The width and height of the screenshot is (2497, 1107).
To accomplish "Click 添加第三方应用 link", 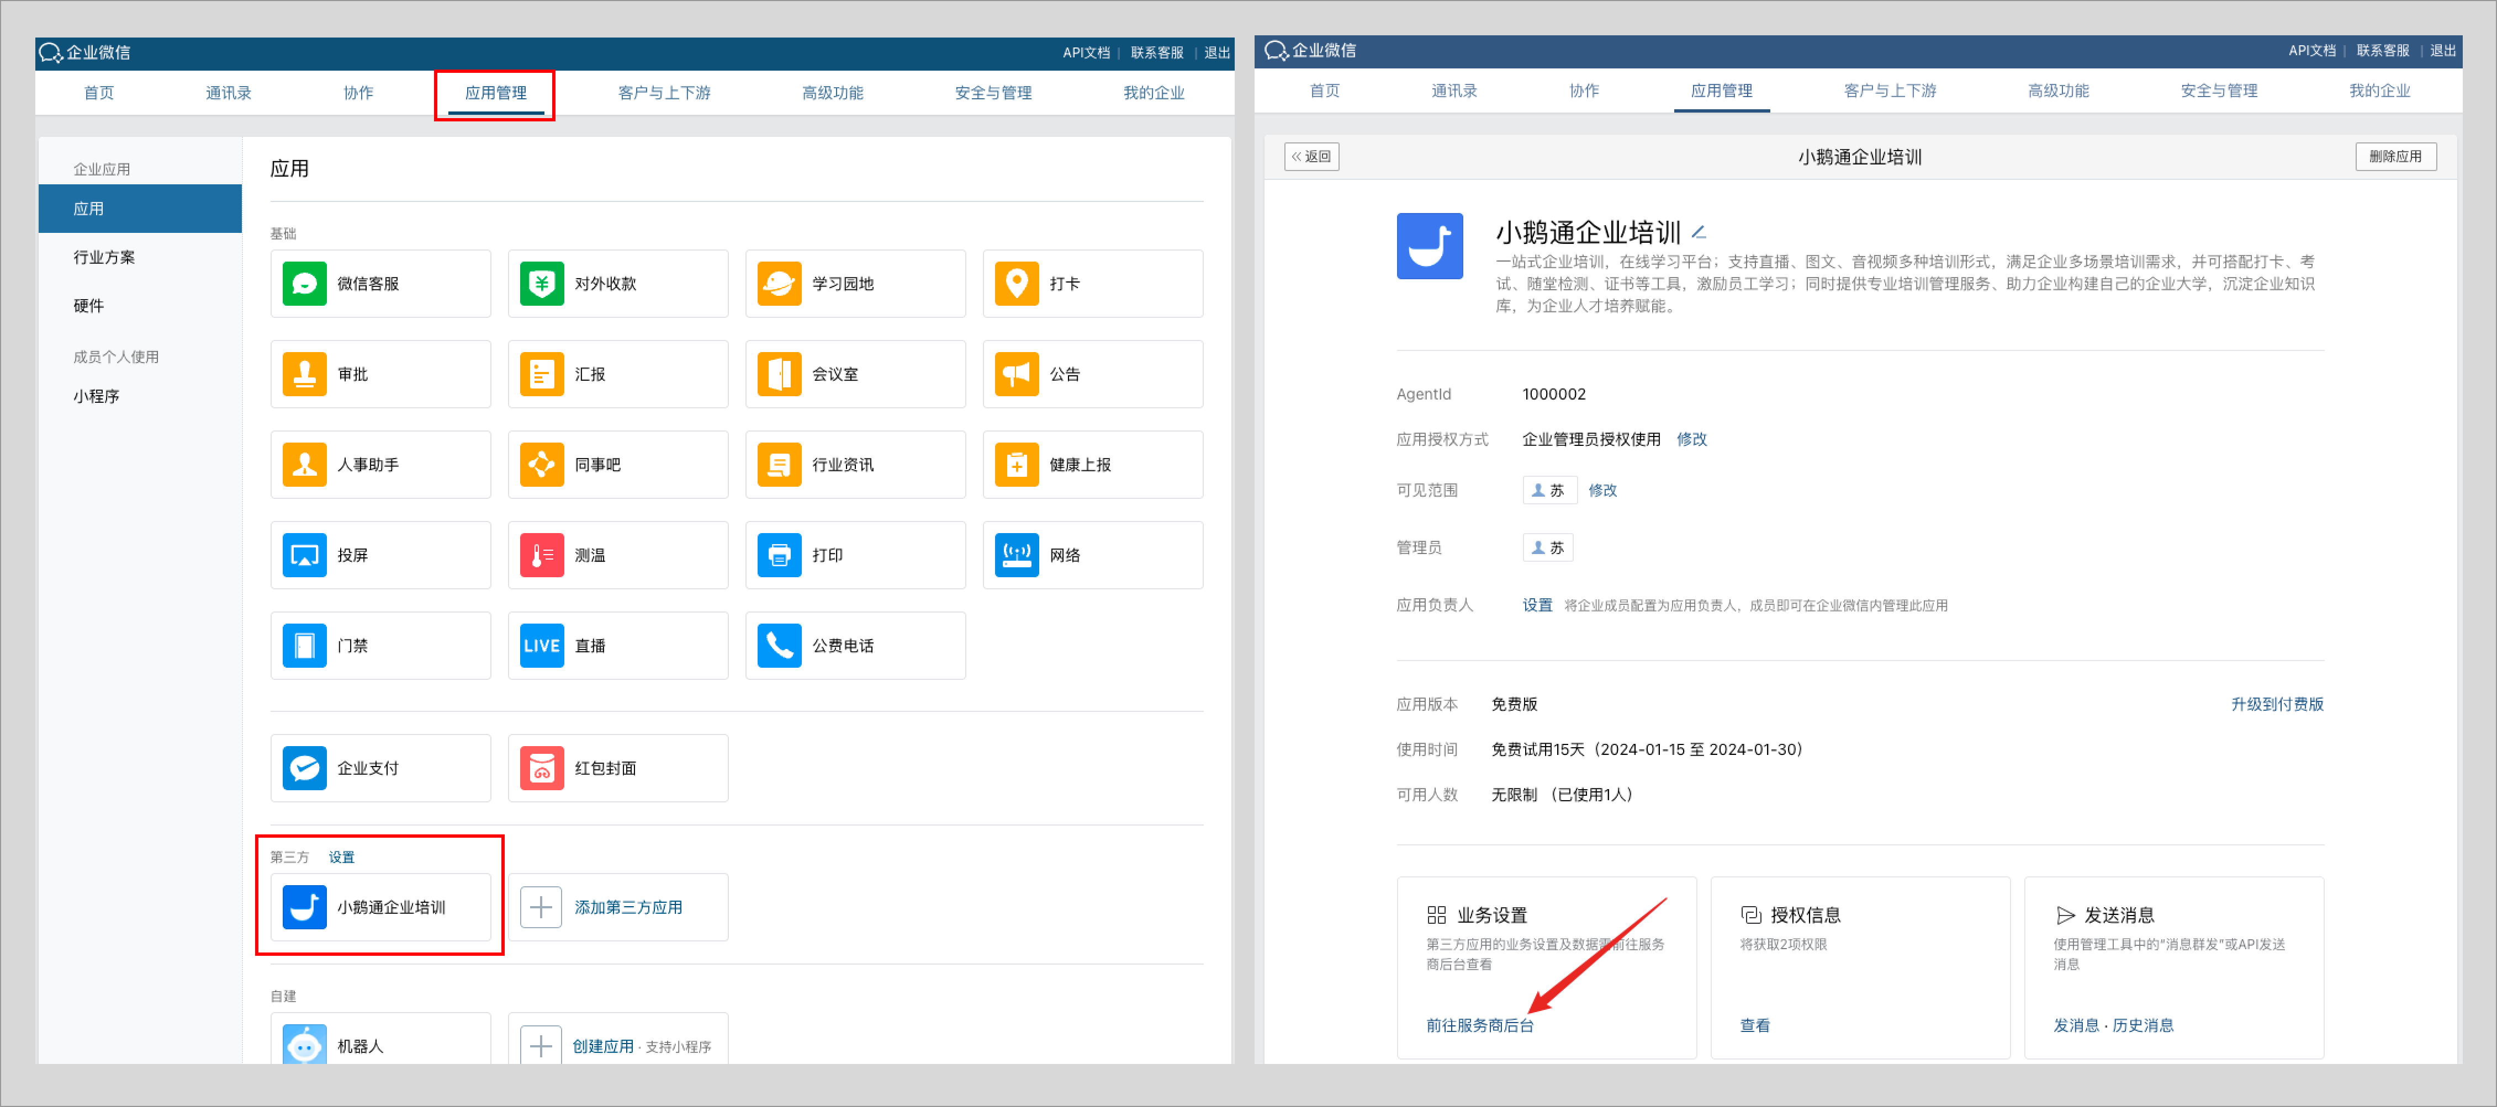I will coord(627,907).
